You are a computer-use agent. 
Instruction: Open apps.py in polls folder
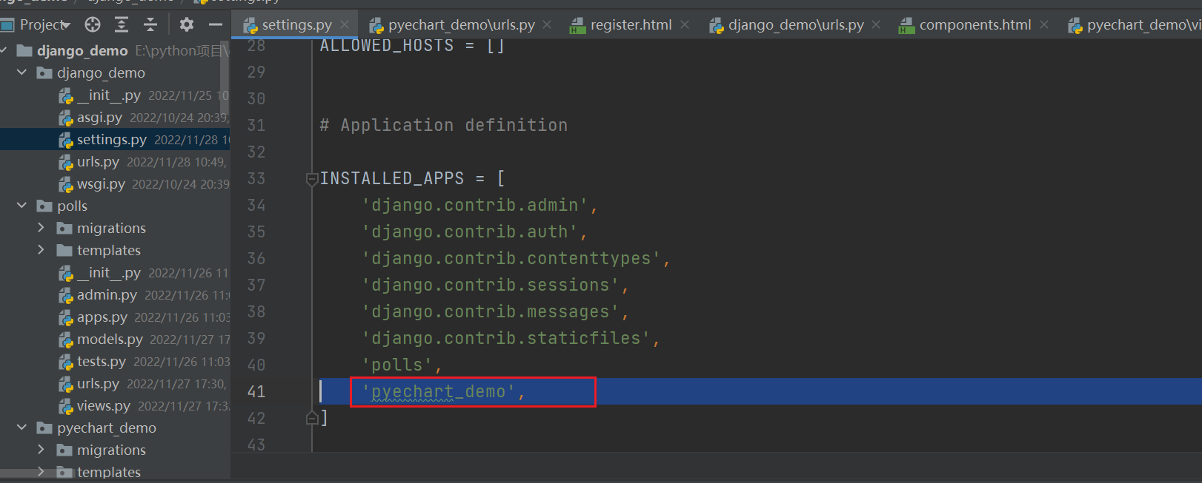(x=102, y=317)
